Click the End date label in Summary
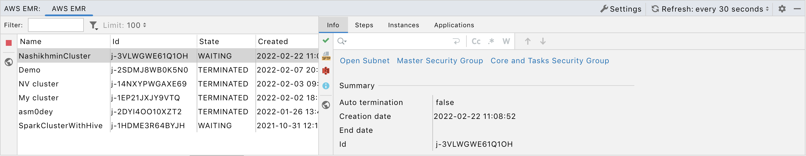This screenshot has width=806, height=156. pyautogui.click(x=356, y=130)
